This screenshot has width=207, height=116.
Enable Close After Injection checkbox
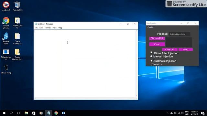point(151,53)
